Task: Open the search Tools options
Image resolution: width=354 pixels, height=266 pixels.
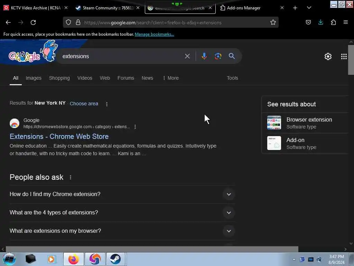Action: pos(232,78)
